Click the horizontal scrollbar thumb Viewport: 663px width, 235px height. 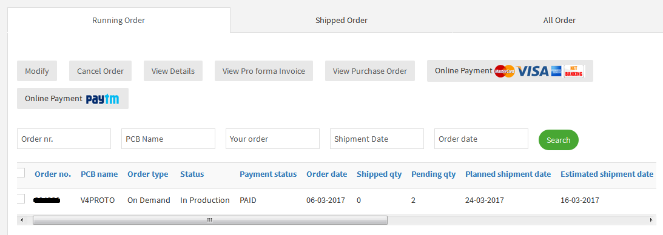210,220
